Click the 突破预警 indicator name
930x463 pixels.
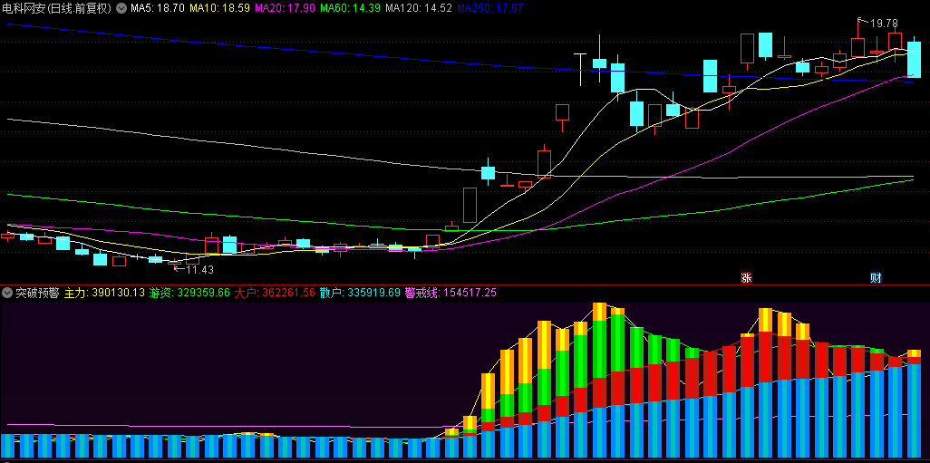pos(37,293)
